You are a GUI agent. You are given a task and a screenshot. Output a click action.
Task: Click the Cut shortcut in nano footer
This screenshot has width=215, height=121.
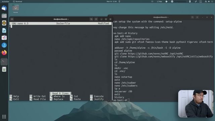coord(74,96)
